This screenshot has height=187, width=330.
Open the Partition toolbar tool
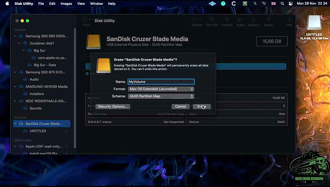click(227, 22)
